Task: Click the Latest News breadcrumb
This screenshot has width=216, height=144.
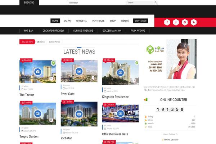Action: pos(55,42)
